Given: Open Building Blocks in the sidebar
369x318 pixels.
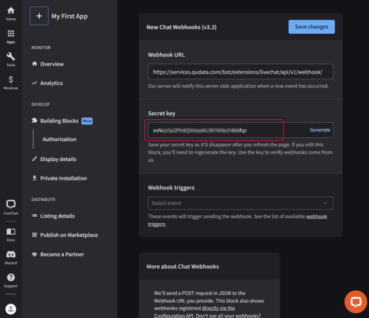Looking at the screenshot, I should click(59, 121).
